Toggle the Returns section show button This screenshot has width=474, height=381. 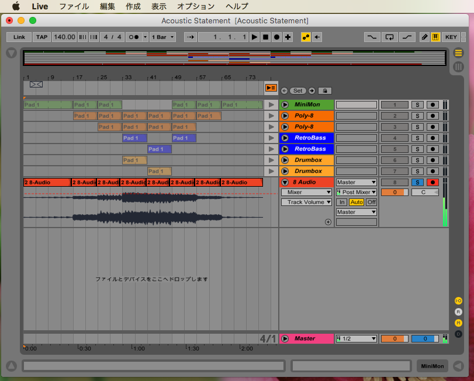(458, 312)
